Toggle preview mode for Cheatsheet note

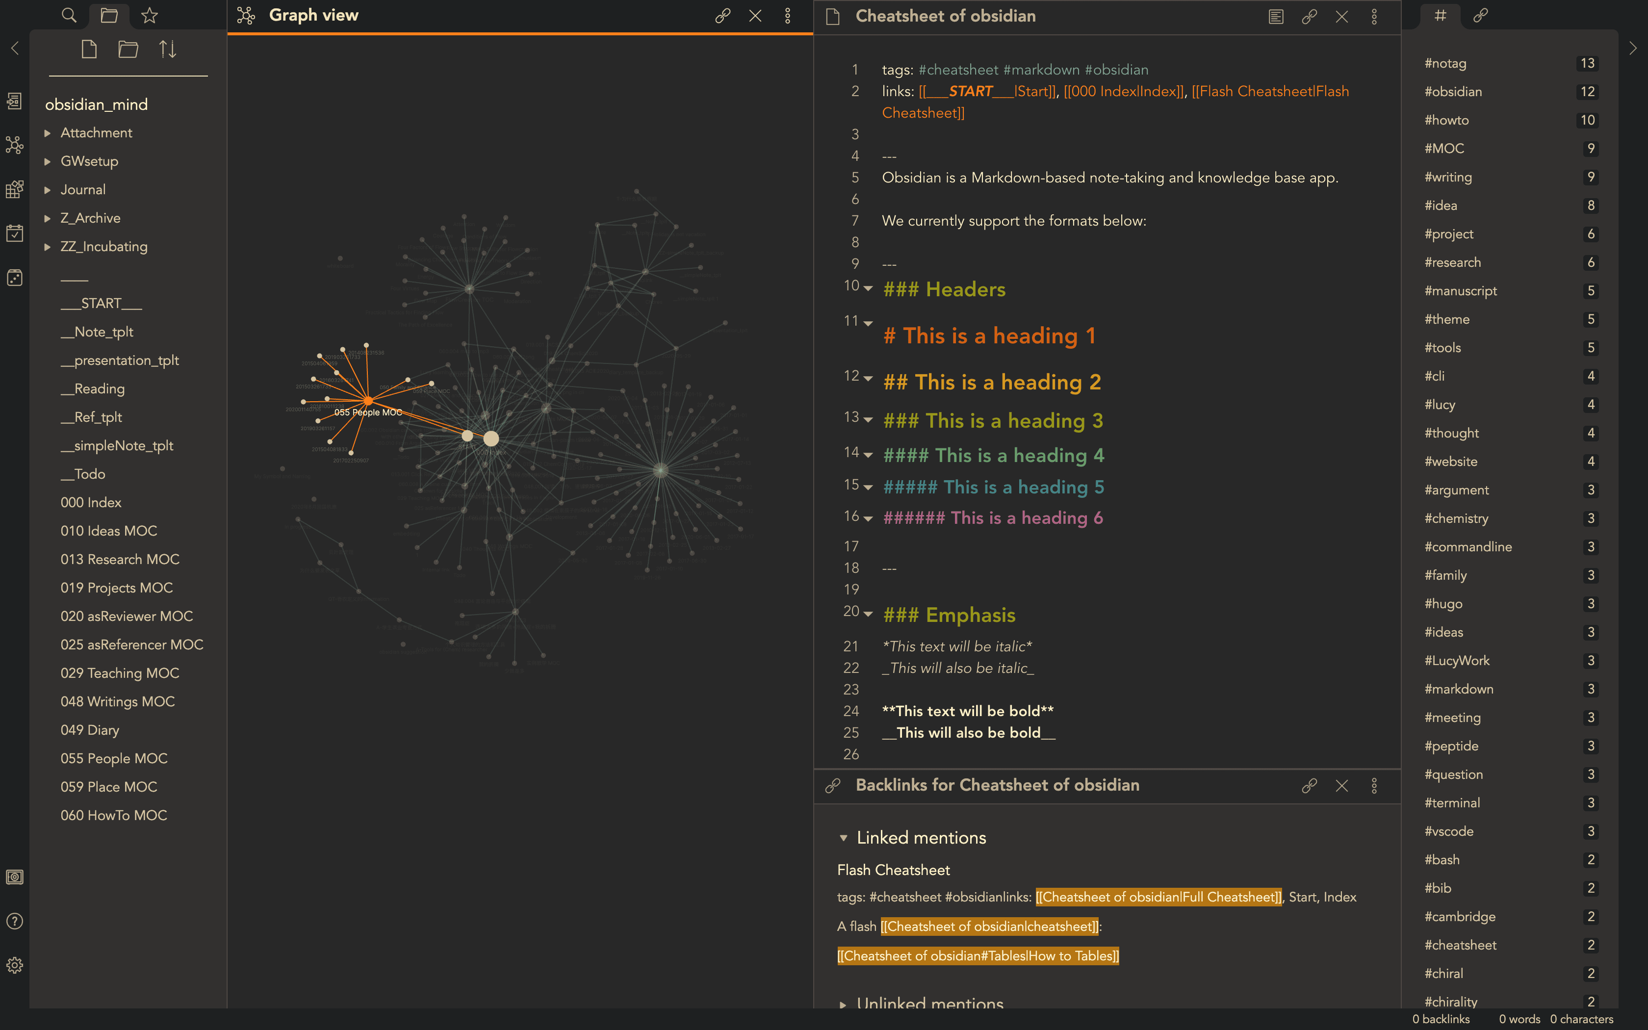point(1276,16)
